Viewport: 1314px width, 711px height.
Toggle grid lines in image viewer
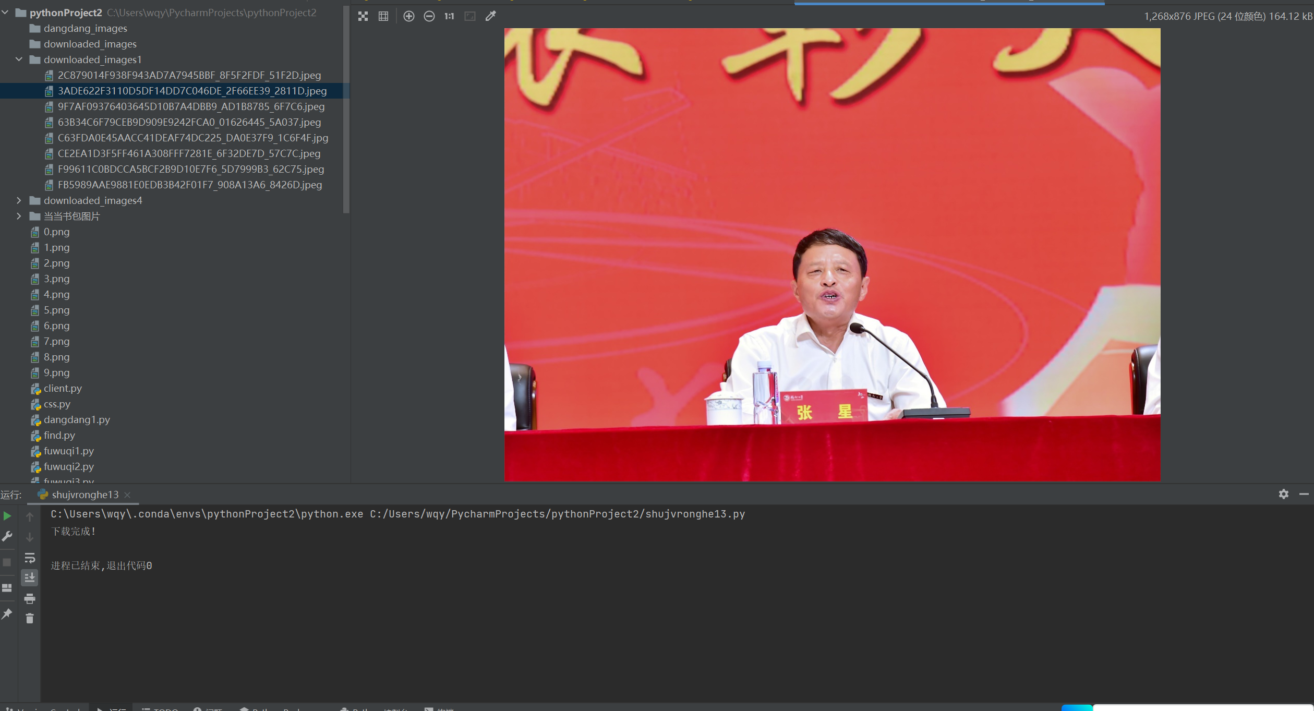383,16
